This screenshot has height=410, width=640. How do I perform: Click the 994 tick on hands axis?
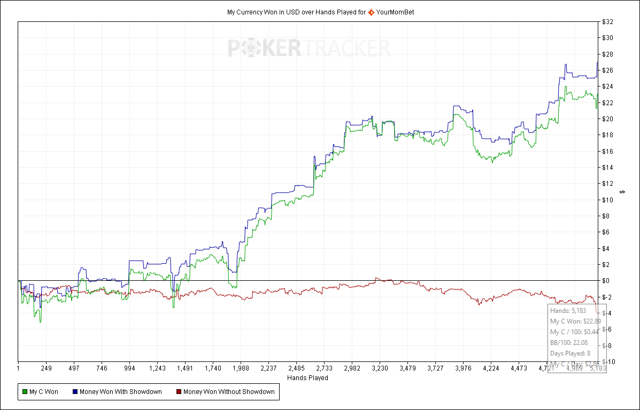click(129, 368)
